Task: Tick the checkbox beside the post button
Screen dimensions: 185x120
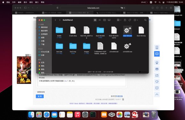Action: tap(36, 92)
